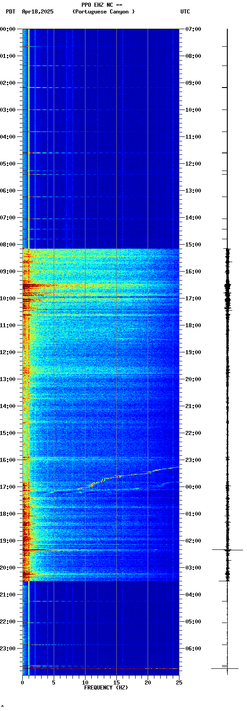The height and width of the screenshot is (711, 247).
Task: Click the 'FREQUENCY (HZ)' axis label
Action: point(106,688)
